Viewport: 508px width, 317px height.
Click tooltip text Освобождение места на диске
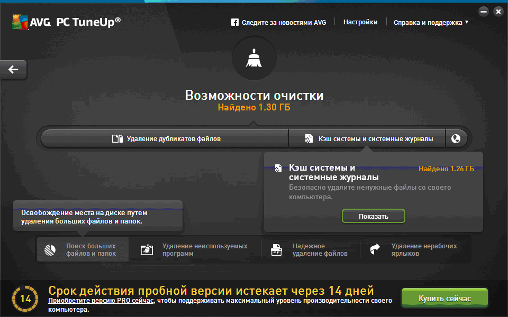pyautogui.click(x=84, y=217)
